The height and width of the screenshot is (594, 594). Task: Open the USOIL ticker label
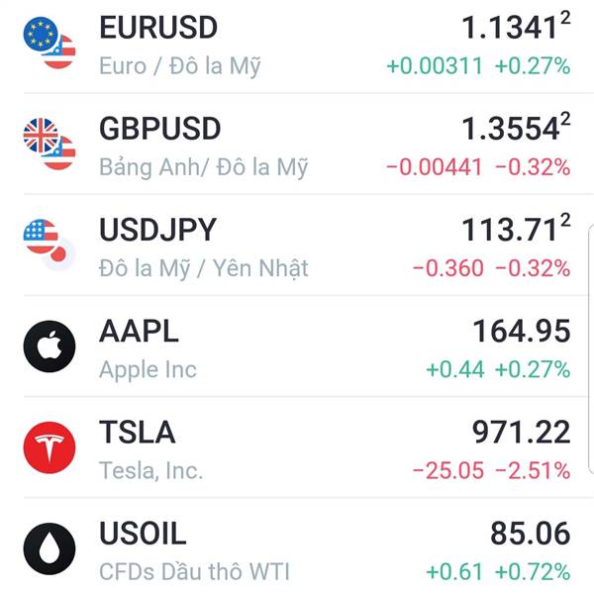143,534
